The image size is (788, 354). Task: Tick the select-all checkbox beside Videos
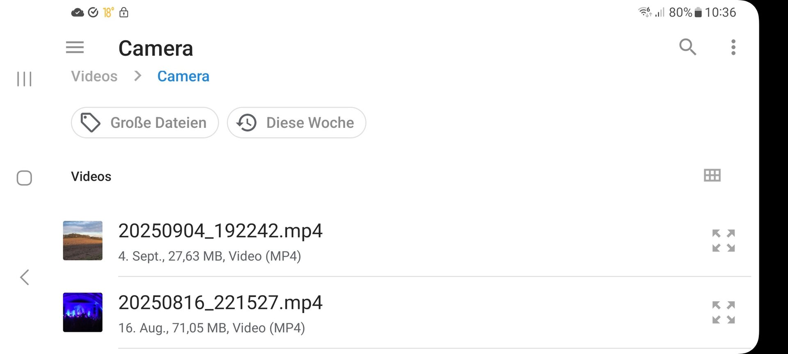coord(24,178)
